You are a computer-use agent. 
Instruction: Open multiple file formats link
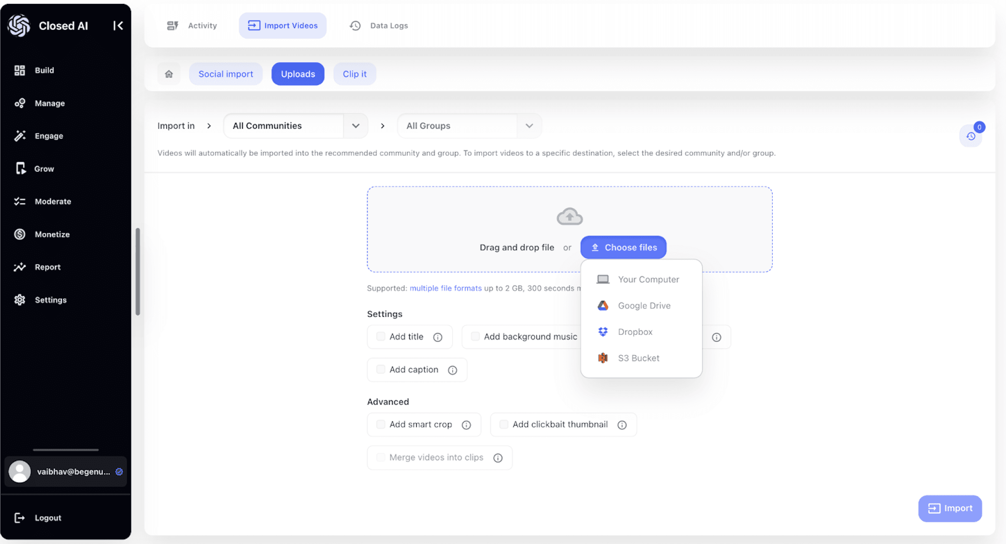point(445,288)
